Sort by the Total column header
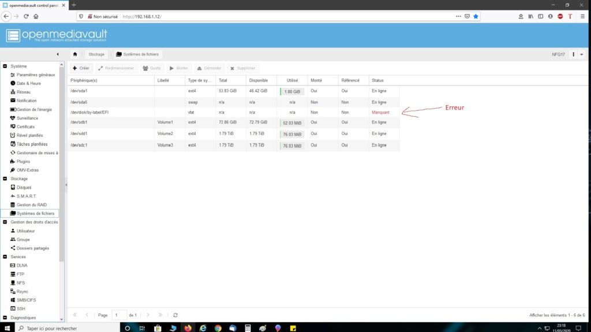 [x=231, y=80]
